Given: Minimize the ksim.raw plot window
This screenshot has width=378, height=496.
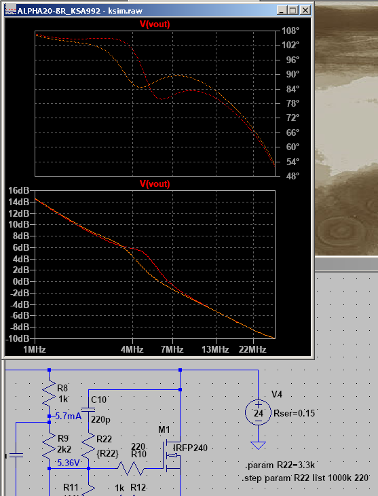Looking at the screenshot, I should pos(282,10).
